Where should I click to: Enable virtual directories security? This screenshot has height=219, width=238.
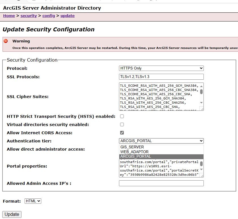tap(122, 124)
